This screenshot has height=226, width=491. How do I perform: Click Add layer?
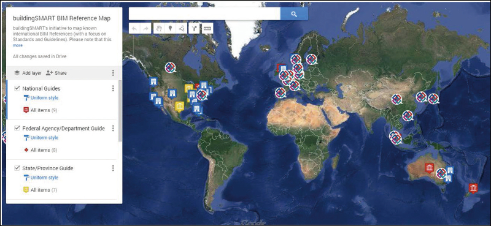[x=28, y=73]
